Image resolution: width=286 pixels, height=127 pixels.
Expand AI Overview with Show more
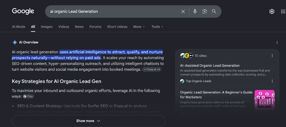point(89,121)
